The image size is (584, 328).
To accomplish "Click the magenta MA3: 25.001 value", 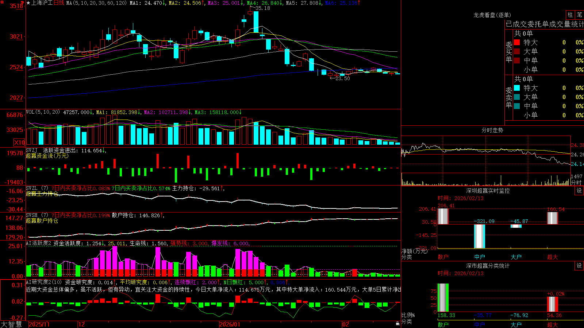I will coord(226,3).
